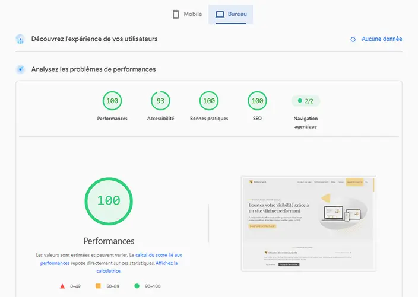The image size is (418, 297).
Task: Click the red triangle 0–49 legend icon
Action: (62, 286)
